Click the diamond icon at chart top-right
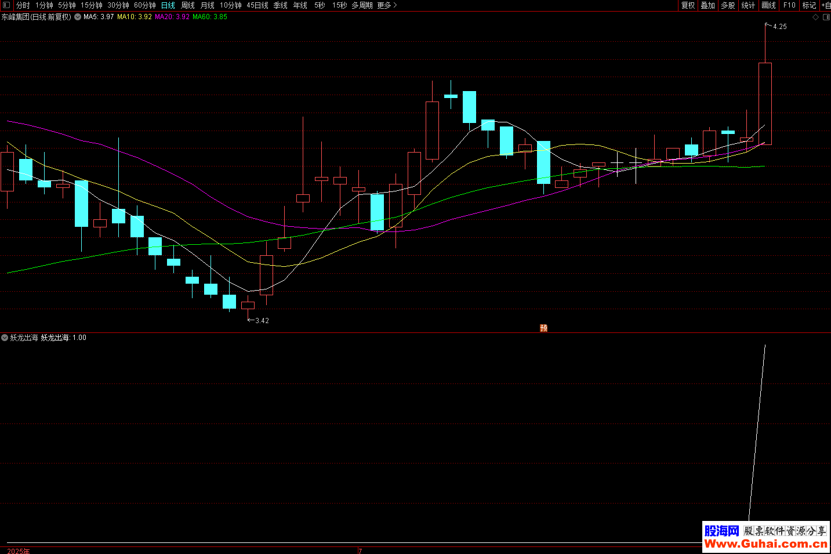Viewport: 831px width, 554px height. coord(815,17)
